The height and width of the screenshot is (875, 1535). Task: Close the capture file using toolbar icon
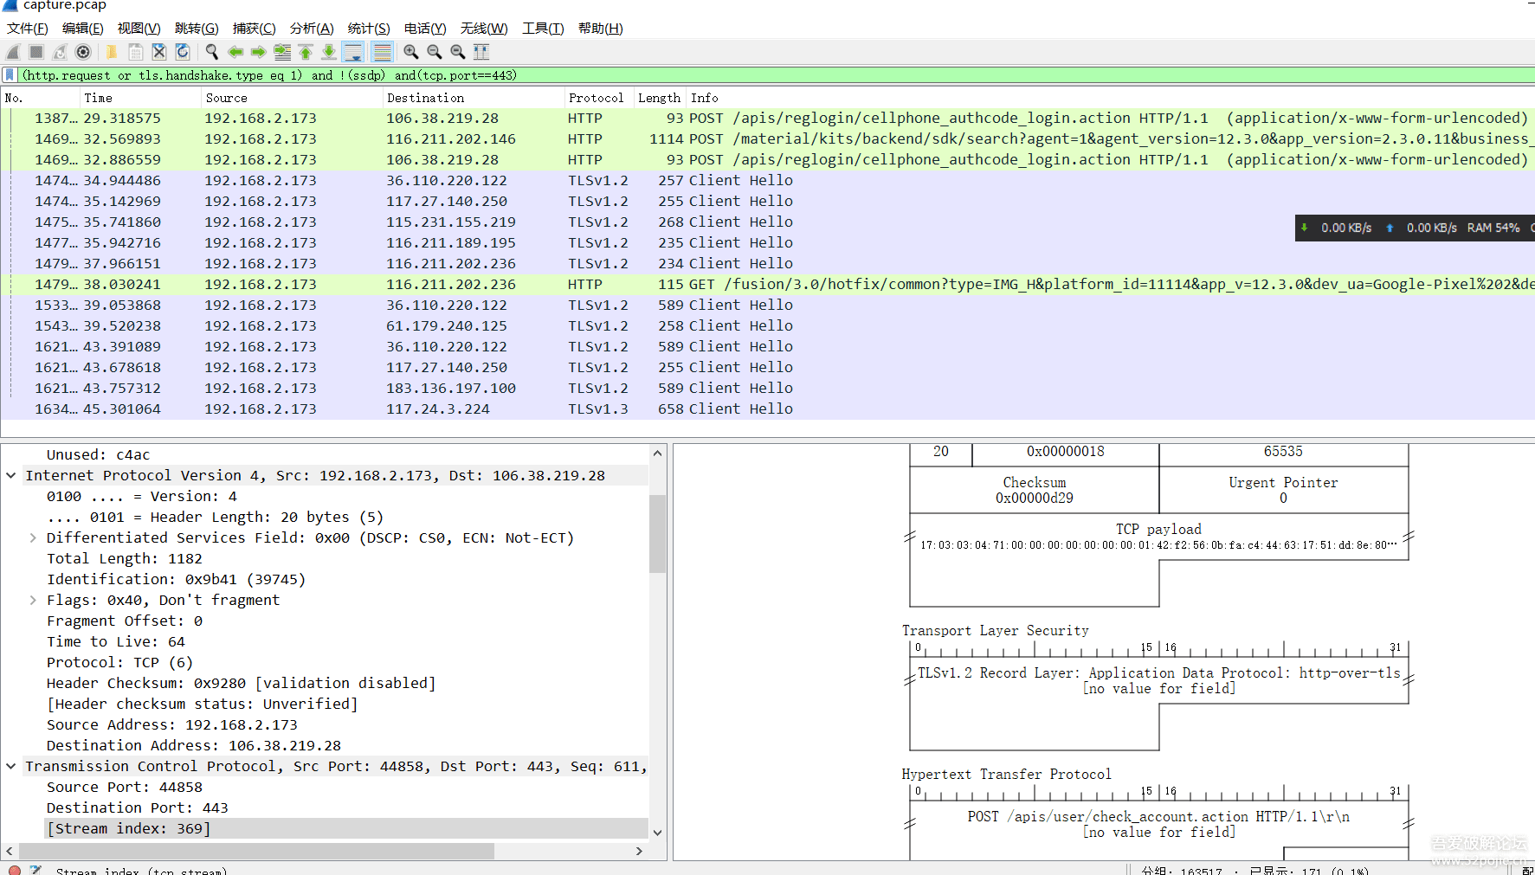[x=159, y=52]
